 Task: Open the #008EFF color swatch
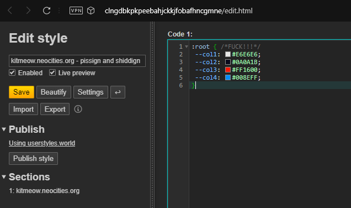point(228,77)
